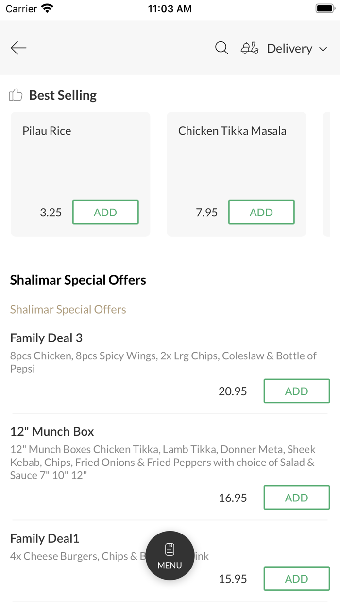
Task: Click the thumbs-up icon beside Best Selling
Action: point(16,95)
